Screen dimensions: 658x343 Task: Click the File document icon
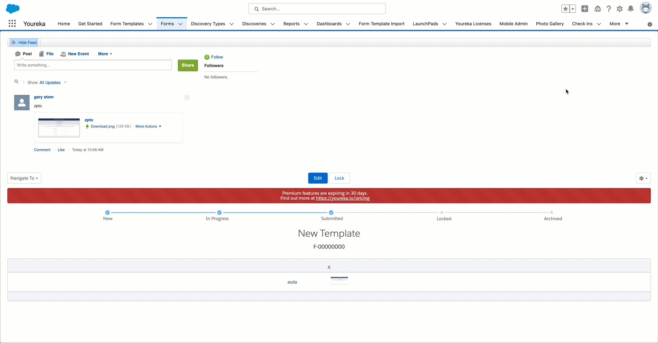[x=41, y=54]
